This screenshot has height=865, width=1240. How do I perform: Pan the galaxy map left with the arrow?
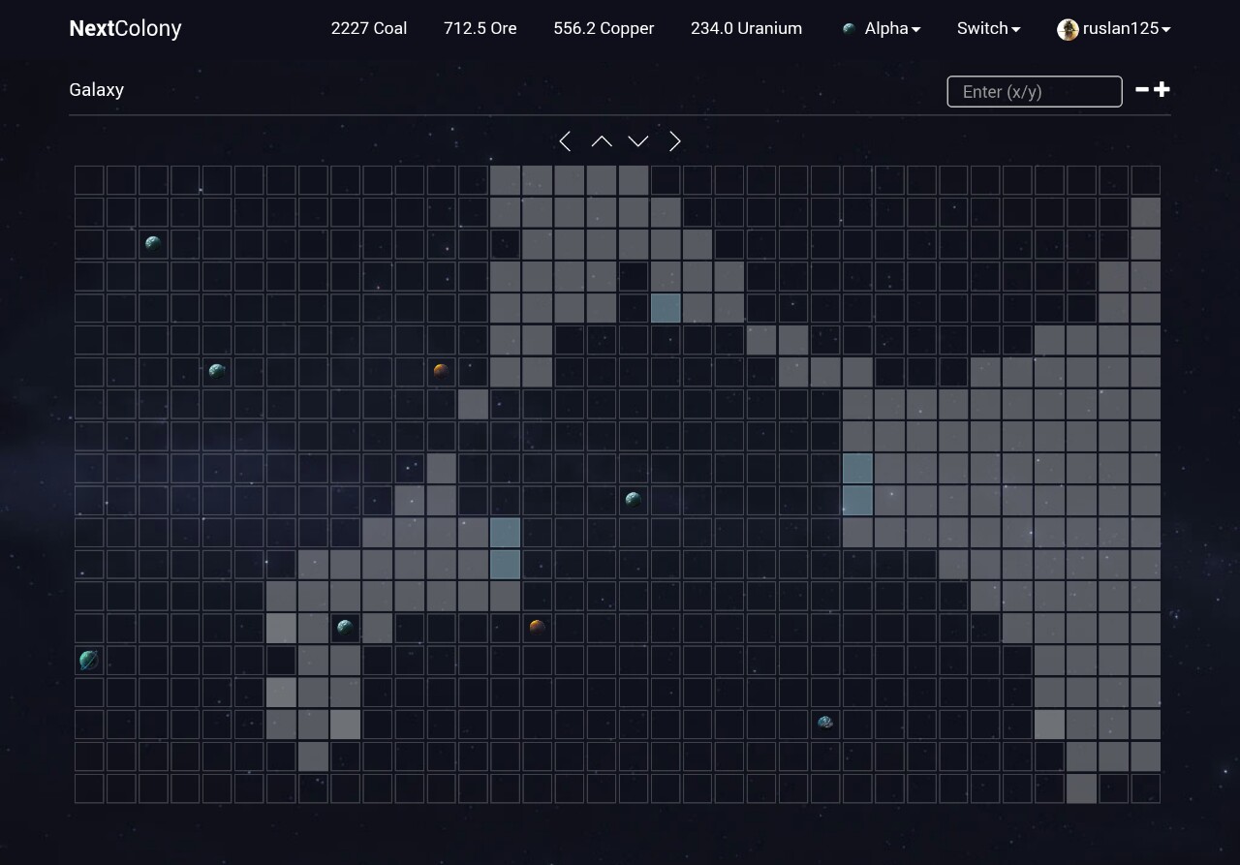(565, 141)
